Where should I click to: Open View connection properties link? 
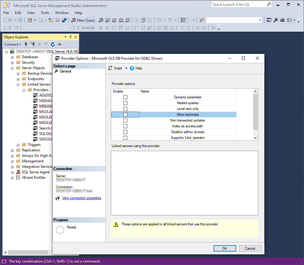[x=81, y=198]
